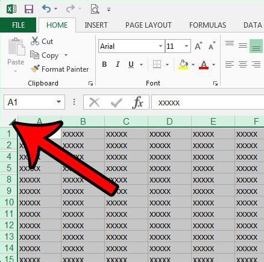
Task: Select column D header
Action: (x=169, y=121)
